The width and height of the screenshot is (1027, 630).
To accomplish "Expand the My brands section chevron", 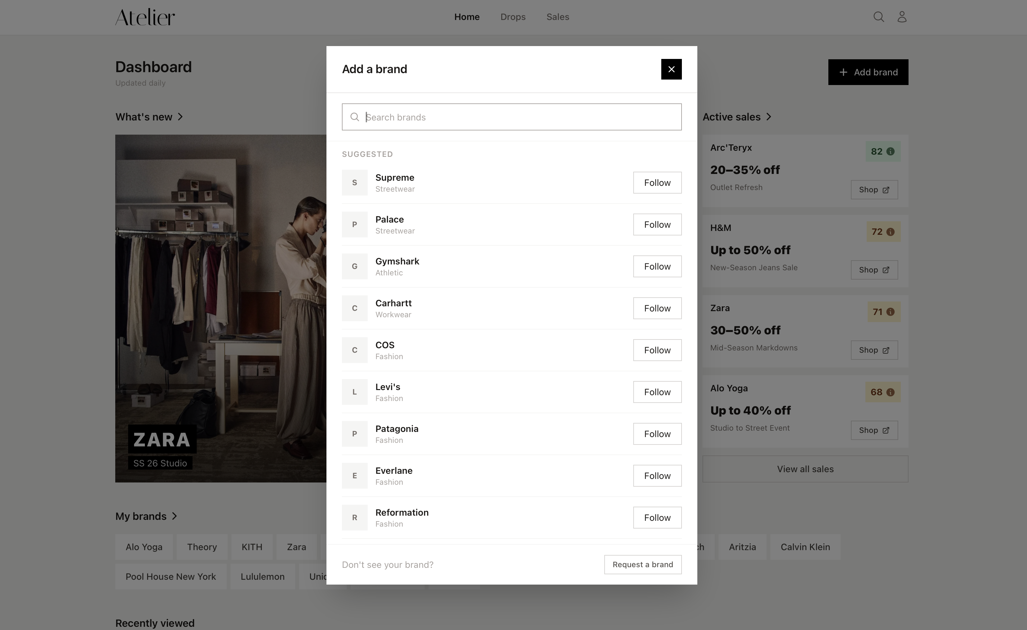I will [174, 516].
